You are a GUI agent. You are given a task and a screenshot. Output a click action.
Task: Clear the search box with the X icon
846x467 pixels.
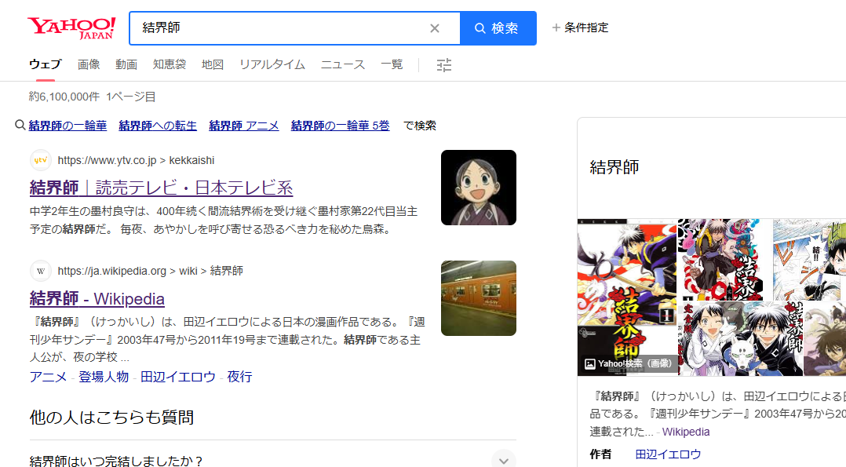[434, 28]
